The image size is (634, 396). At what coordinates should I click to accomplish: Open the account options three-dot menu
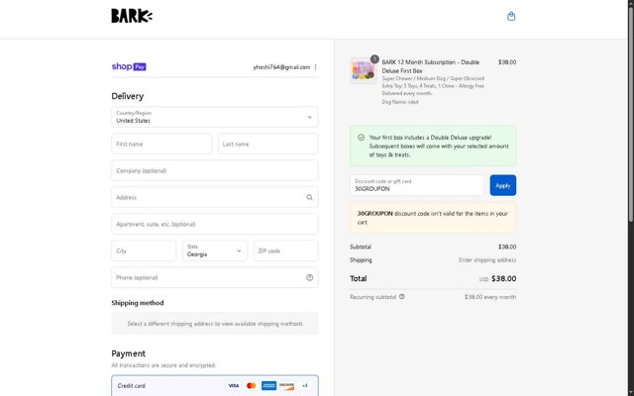pos(315,67)
